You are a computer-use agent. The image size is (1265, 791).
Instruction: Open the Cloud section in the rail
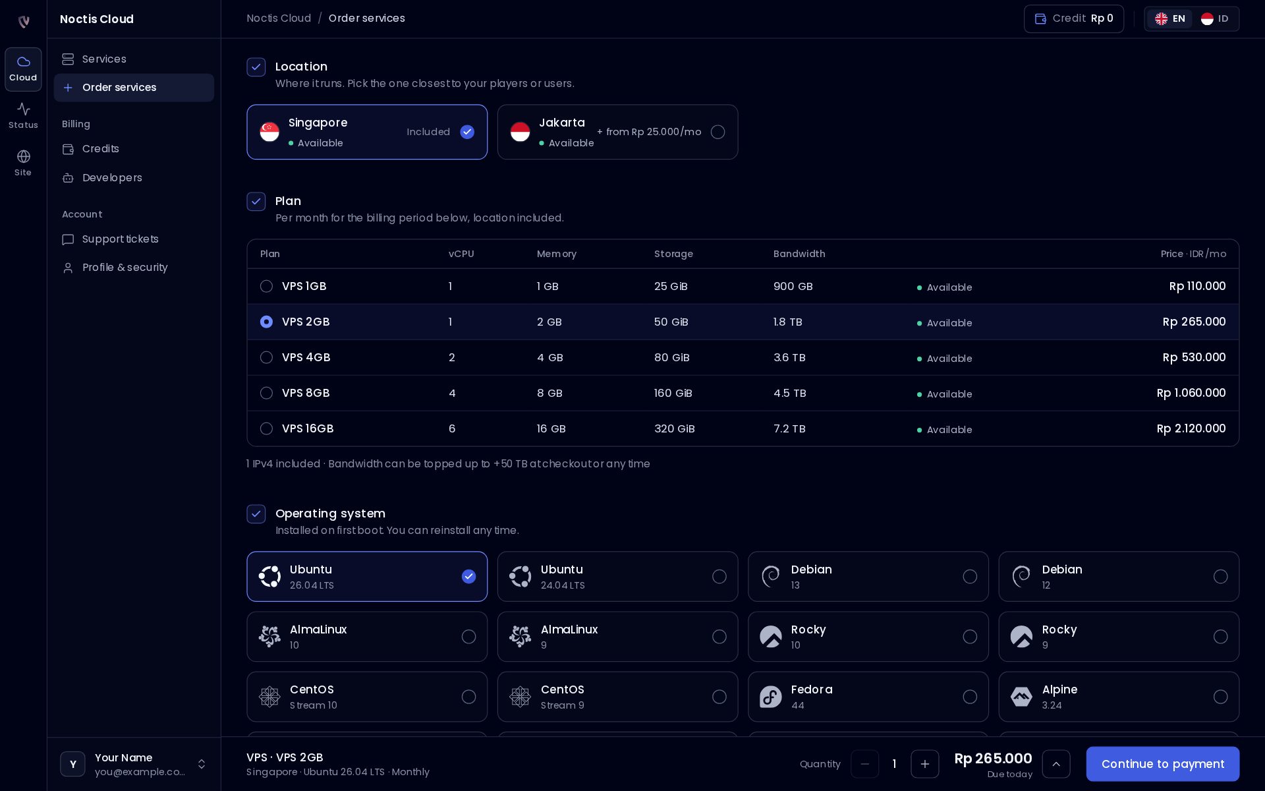(23, 69)
